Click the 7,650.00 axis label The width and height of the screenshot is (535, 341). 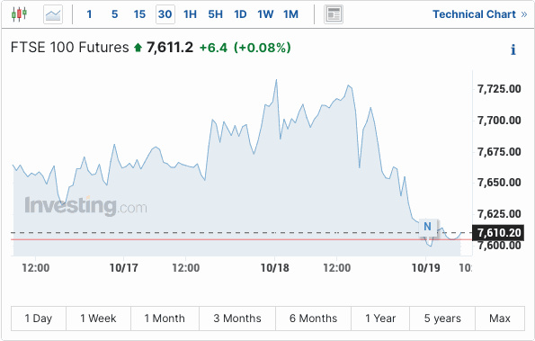pyautogui.click(x=499, y=183)
